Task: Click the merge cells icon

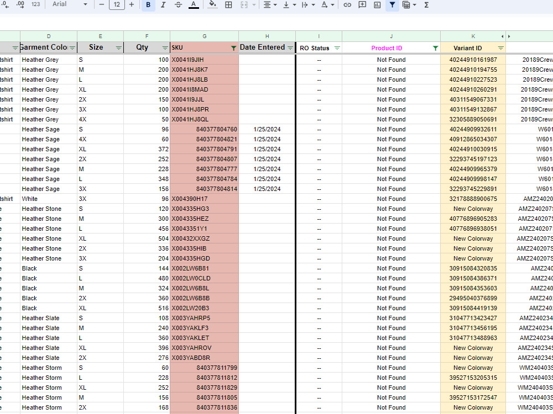Action: 244,5
